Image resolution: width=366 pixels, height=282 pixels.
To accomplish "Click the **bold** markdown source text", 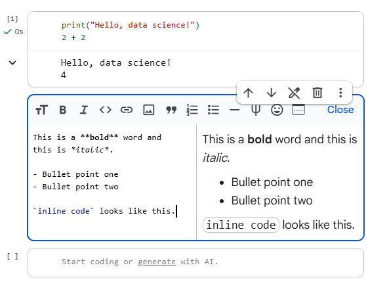I will (99, 137).
